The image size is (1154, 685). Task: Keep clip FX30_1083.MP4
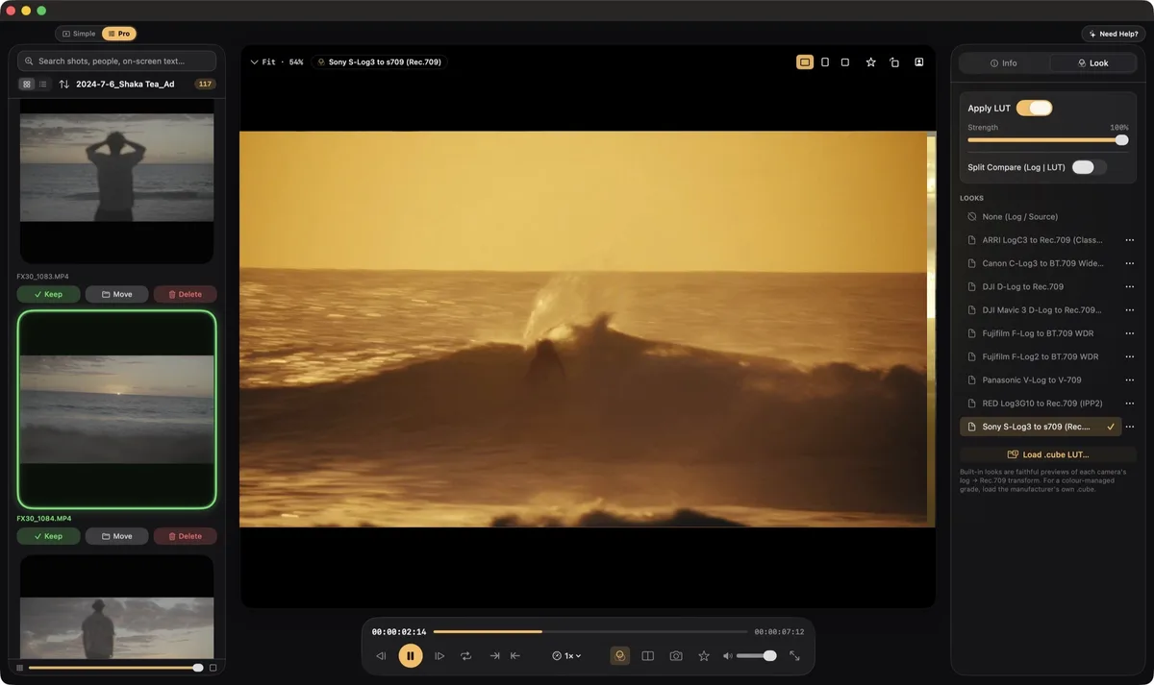[x=48, y=294]
